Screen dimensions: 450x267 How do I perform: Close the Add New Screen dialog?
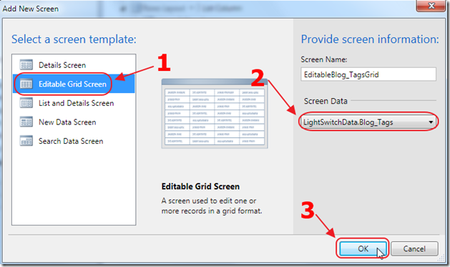click(431, 6)
